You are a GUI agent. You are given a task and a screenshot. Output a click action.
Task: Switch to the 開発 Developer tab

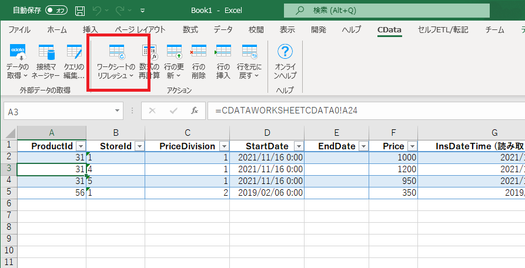click(x=319, y=30)
